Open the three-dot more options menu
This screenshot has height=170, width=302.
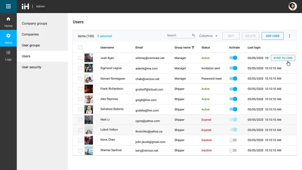(x=289, y=36)
